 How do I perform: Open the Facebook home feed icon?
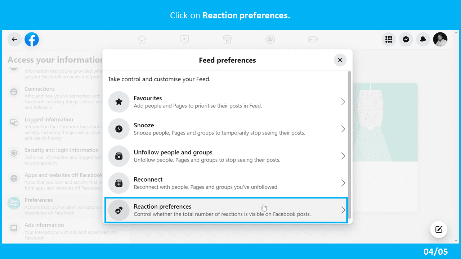coord(142,39)
